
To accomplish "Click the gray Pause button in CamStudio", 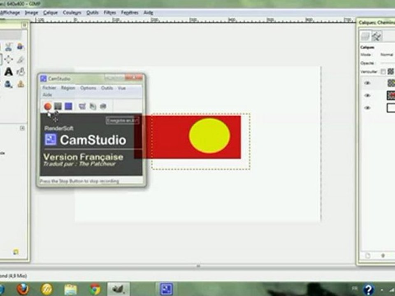I will tap(58, 106).
